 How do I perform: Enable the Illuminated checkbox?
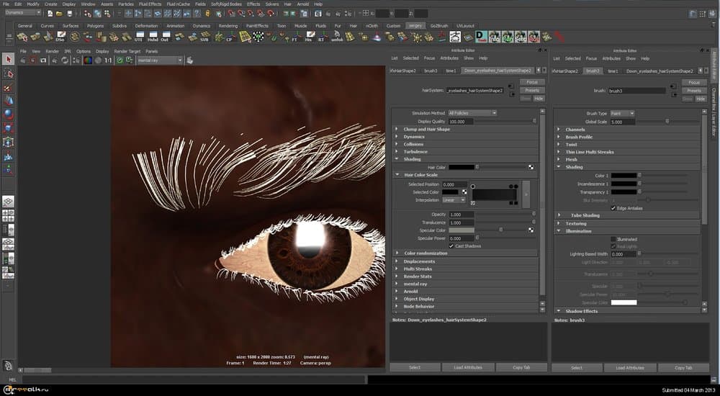(x=613, y=239)
